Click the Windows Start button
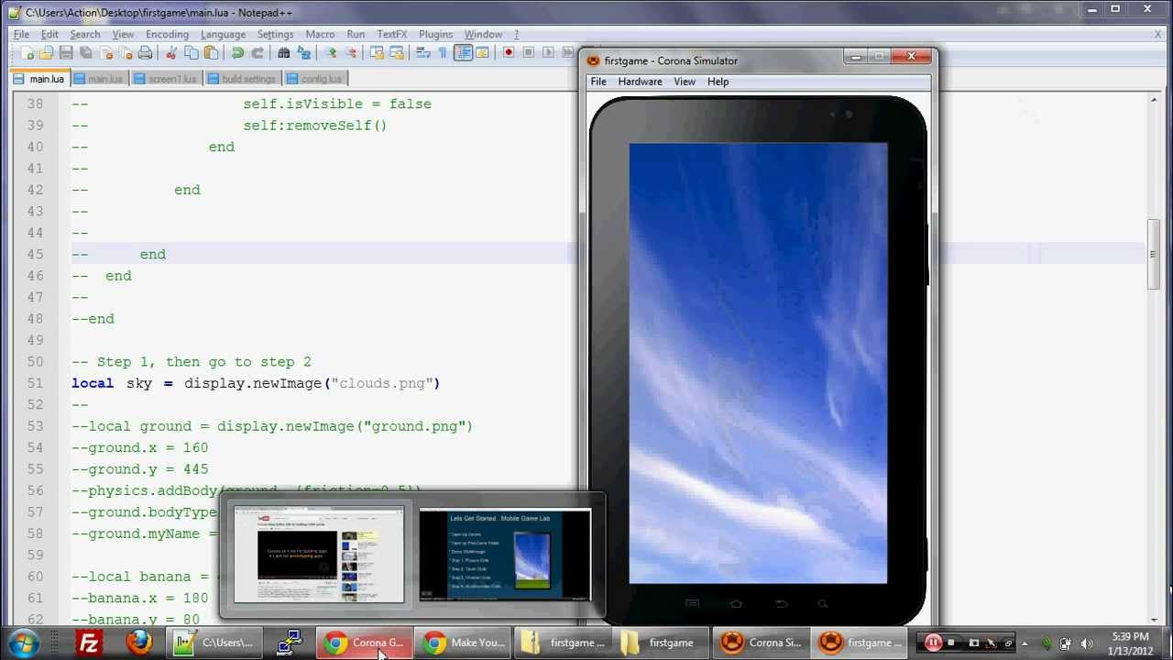This screenshot has width=1173, height=660. pos(22,643)
